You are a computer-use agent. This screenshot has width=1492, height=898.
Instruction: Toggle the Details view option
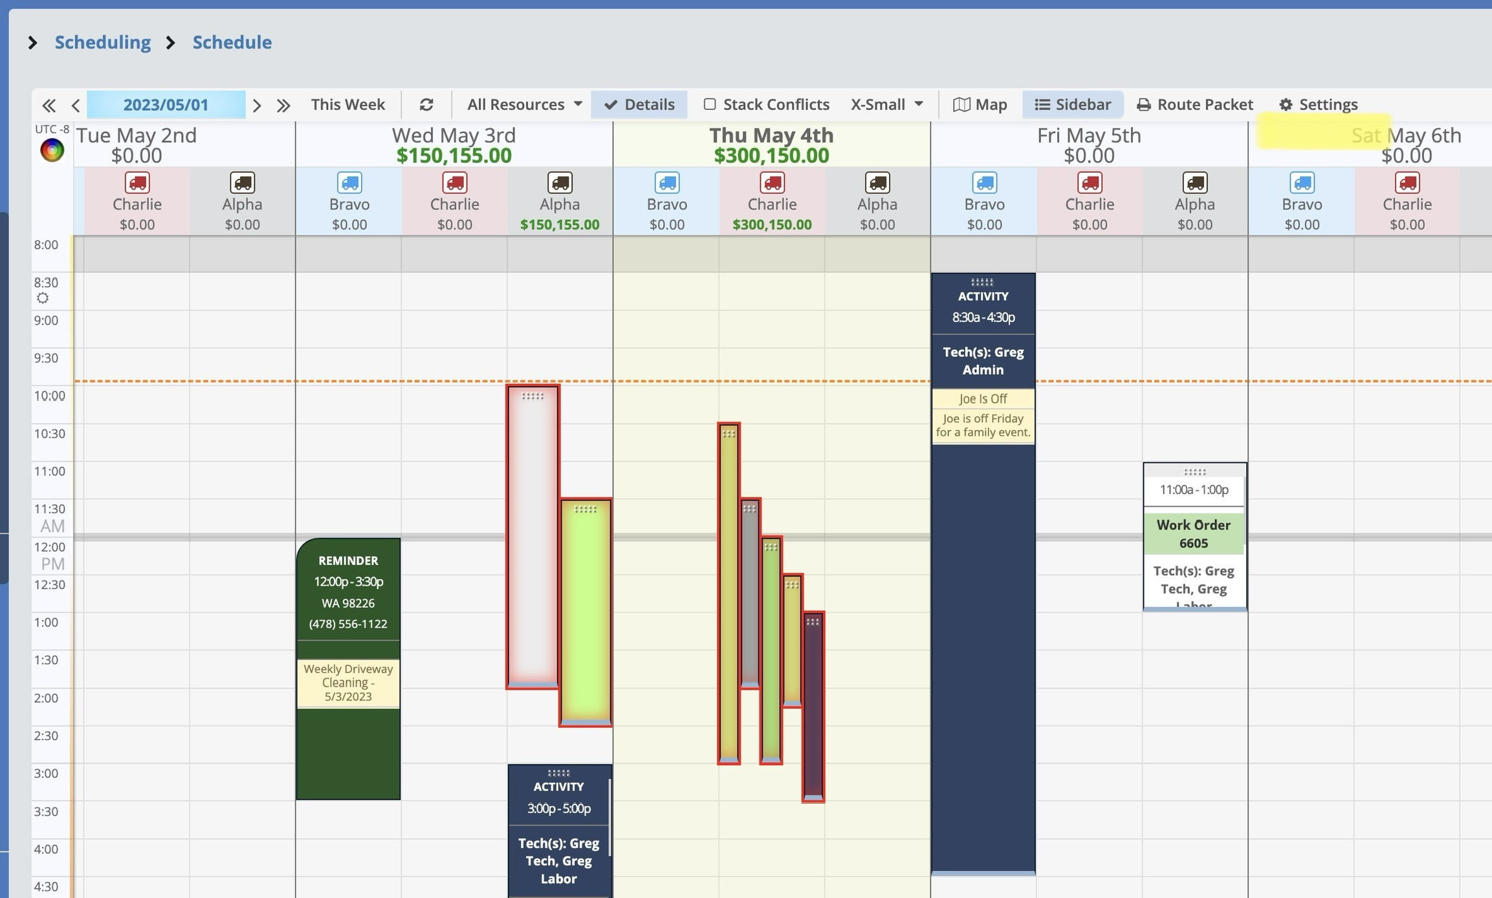pyautogui.click(x=639, y=105)
